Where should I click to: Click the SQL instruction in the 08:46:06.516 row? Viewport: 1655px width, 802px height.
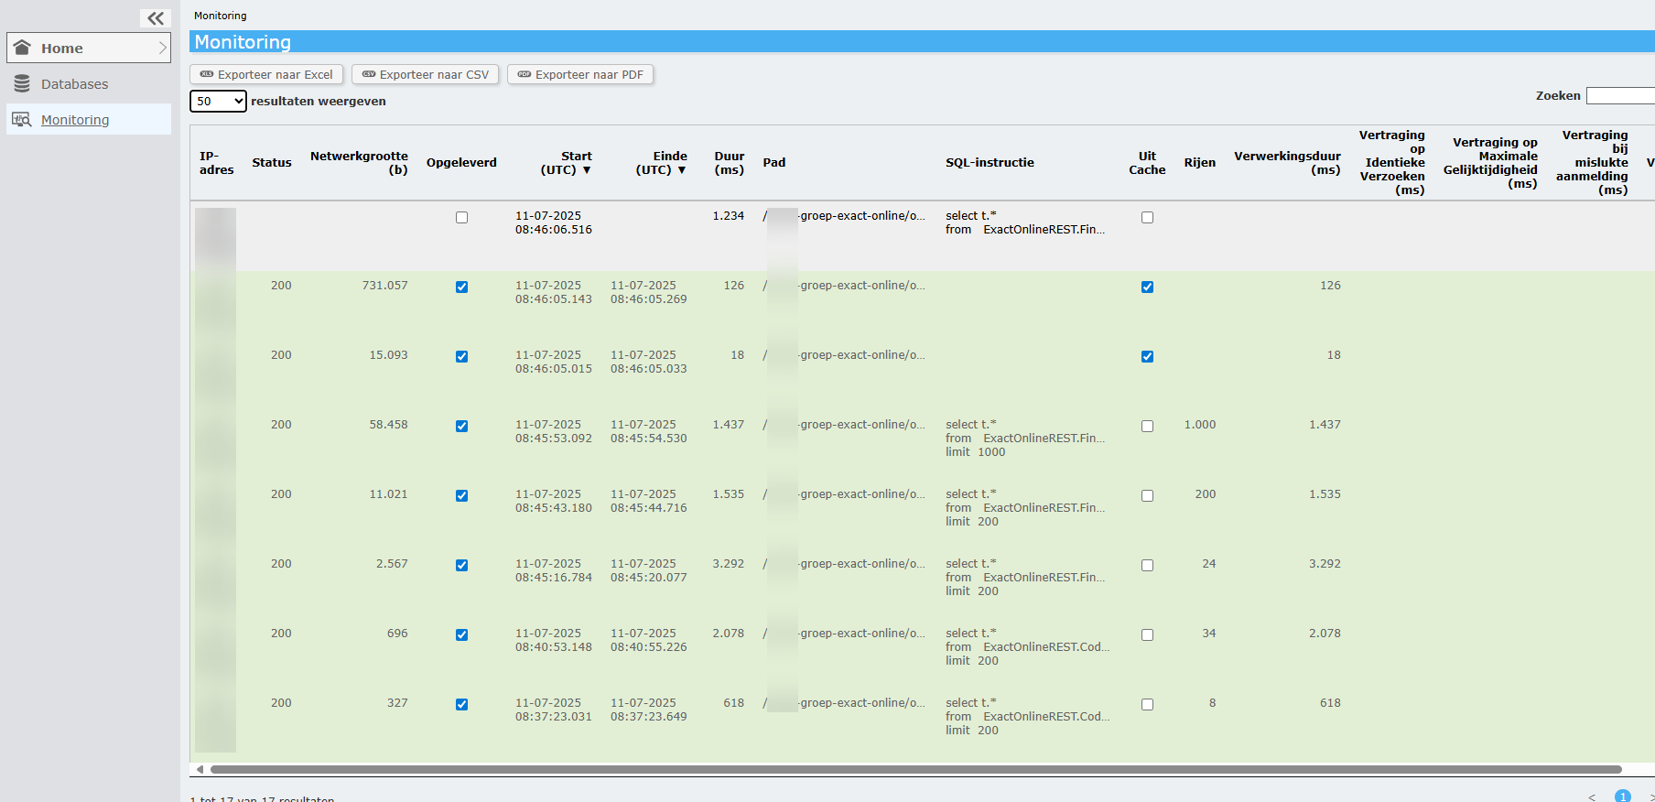(x=1025, y=222)
